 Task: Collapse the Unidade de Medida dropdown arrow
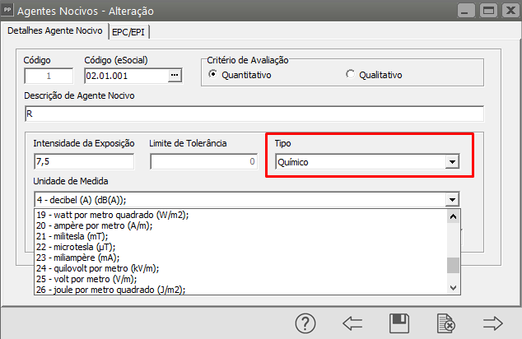tap(451, 199)
